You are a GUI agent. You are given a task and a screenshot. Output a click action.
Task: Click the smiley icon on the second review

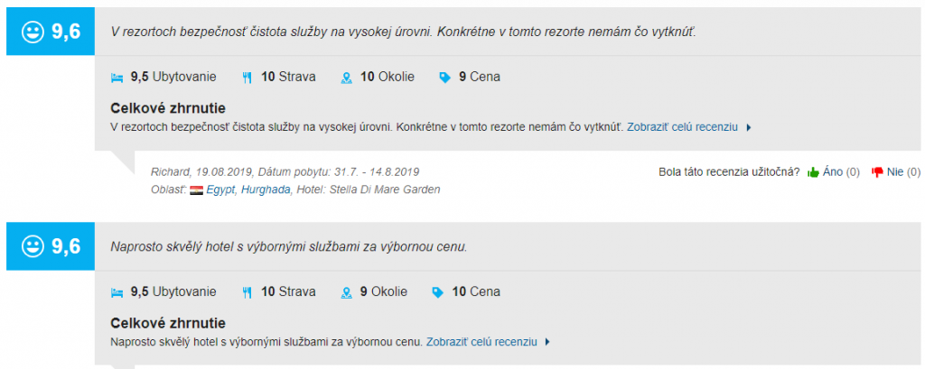(33, 246)
